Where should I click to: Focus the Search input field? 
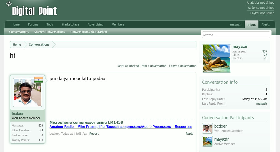(236, 35)
